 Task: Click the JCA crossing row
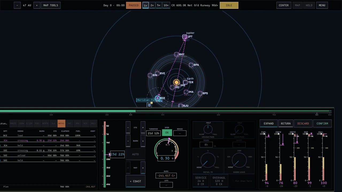pos(48,141)
